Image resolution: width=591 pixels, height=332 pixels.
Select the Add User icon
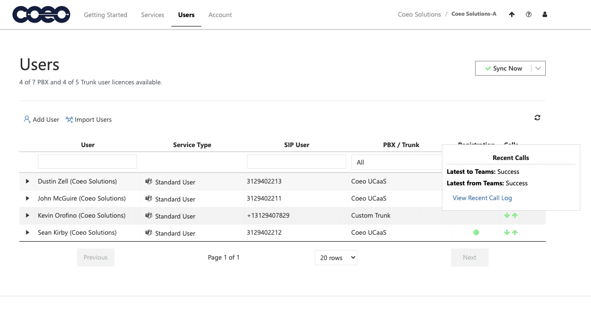point(27,119)
